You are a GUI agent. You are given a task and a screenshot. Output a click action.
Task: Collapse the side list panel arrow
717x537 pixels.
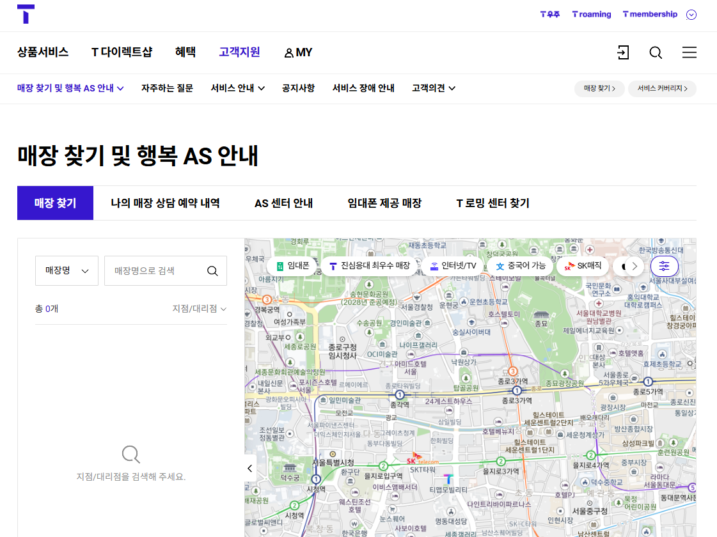249,468
